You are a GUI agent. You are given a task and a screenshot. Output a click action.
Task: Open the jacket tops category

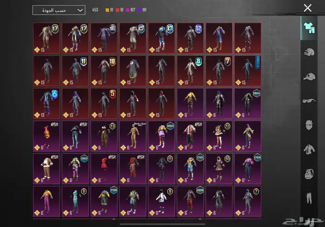pos(308,149)
